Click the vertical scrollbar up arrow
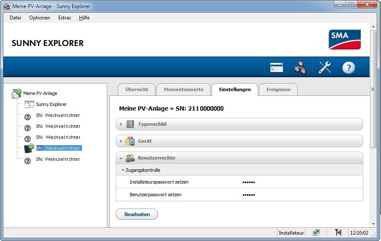Image resolution: width=381 pixels, height=241 pixels. point(373,27)
